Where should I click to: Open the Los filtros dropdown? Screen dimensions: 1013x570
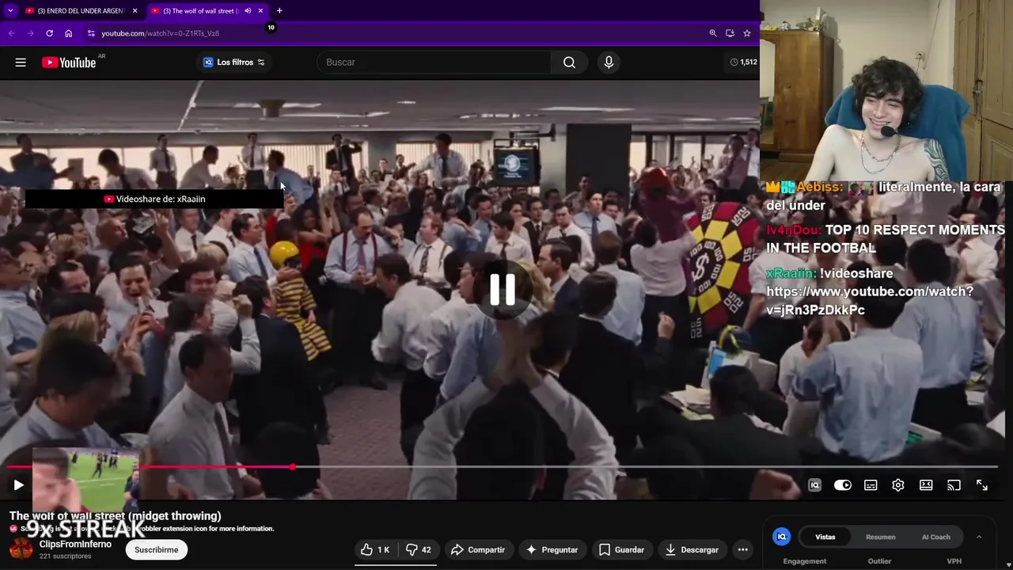(234, 63)
